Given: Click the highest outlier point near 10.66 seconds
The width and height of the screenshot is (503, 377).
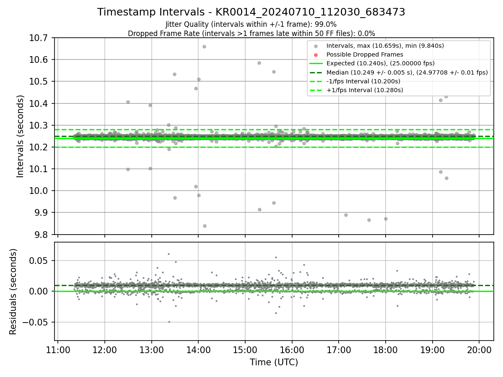Looking at the screenshot, I should click(204, 46).
